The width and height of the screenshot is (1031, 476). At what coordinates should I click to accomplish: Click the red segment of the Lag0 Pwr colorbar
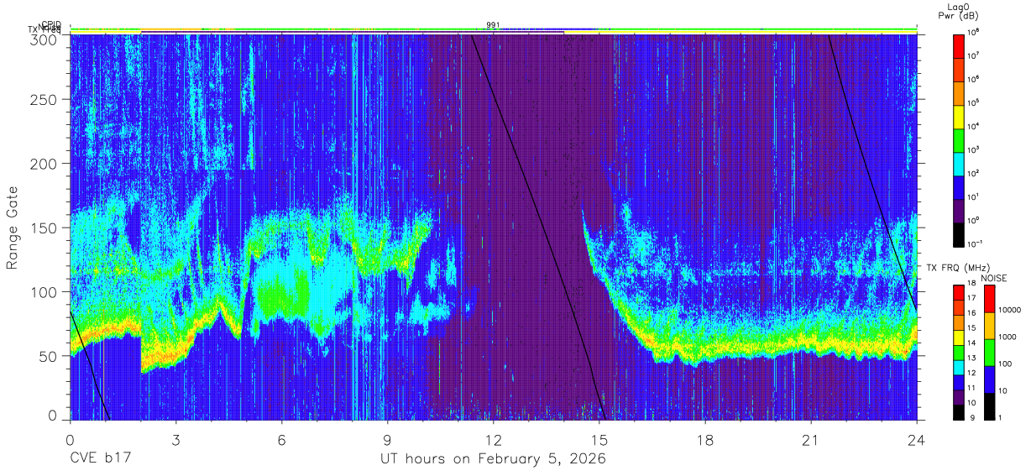click(960, 45)
